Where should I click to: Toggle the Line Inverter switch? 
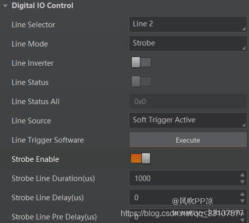[x=141, y=62]
